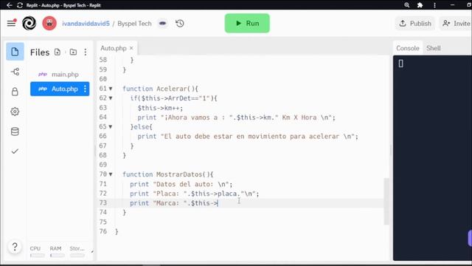Viewport: 472px width, 266px height.
Task: Open the checkmark tests sidebar icon
Action: click(15, 151)
